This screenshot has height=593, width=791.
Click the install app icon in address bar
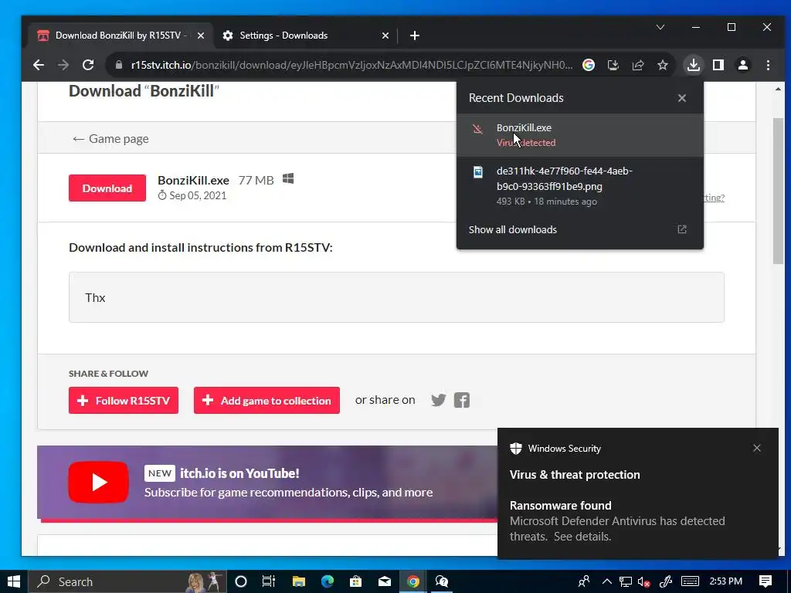[x=613, y=65]
